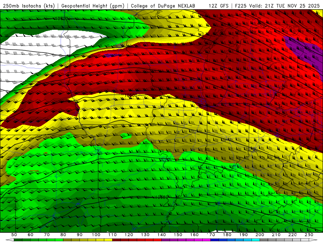Click the '250mb Isotachs (kts)' title text

pyautogui.click(x=29, y=6)
